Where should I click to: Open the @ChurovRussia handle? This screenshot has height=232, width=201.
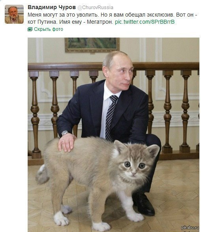tap(96, 8)
